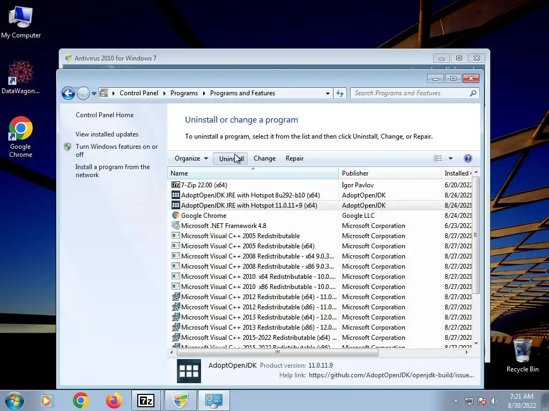549x411 pixels.
Task: Click the Google LLC publisher cell
Action: pyautogui.click(x=358, y=216)
